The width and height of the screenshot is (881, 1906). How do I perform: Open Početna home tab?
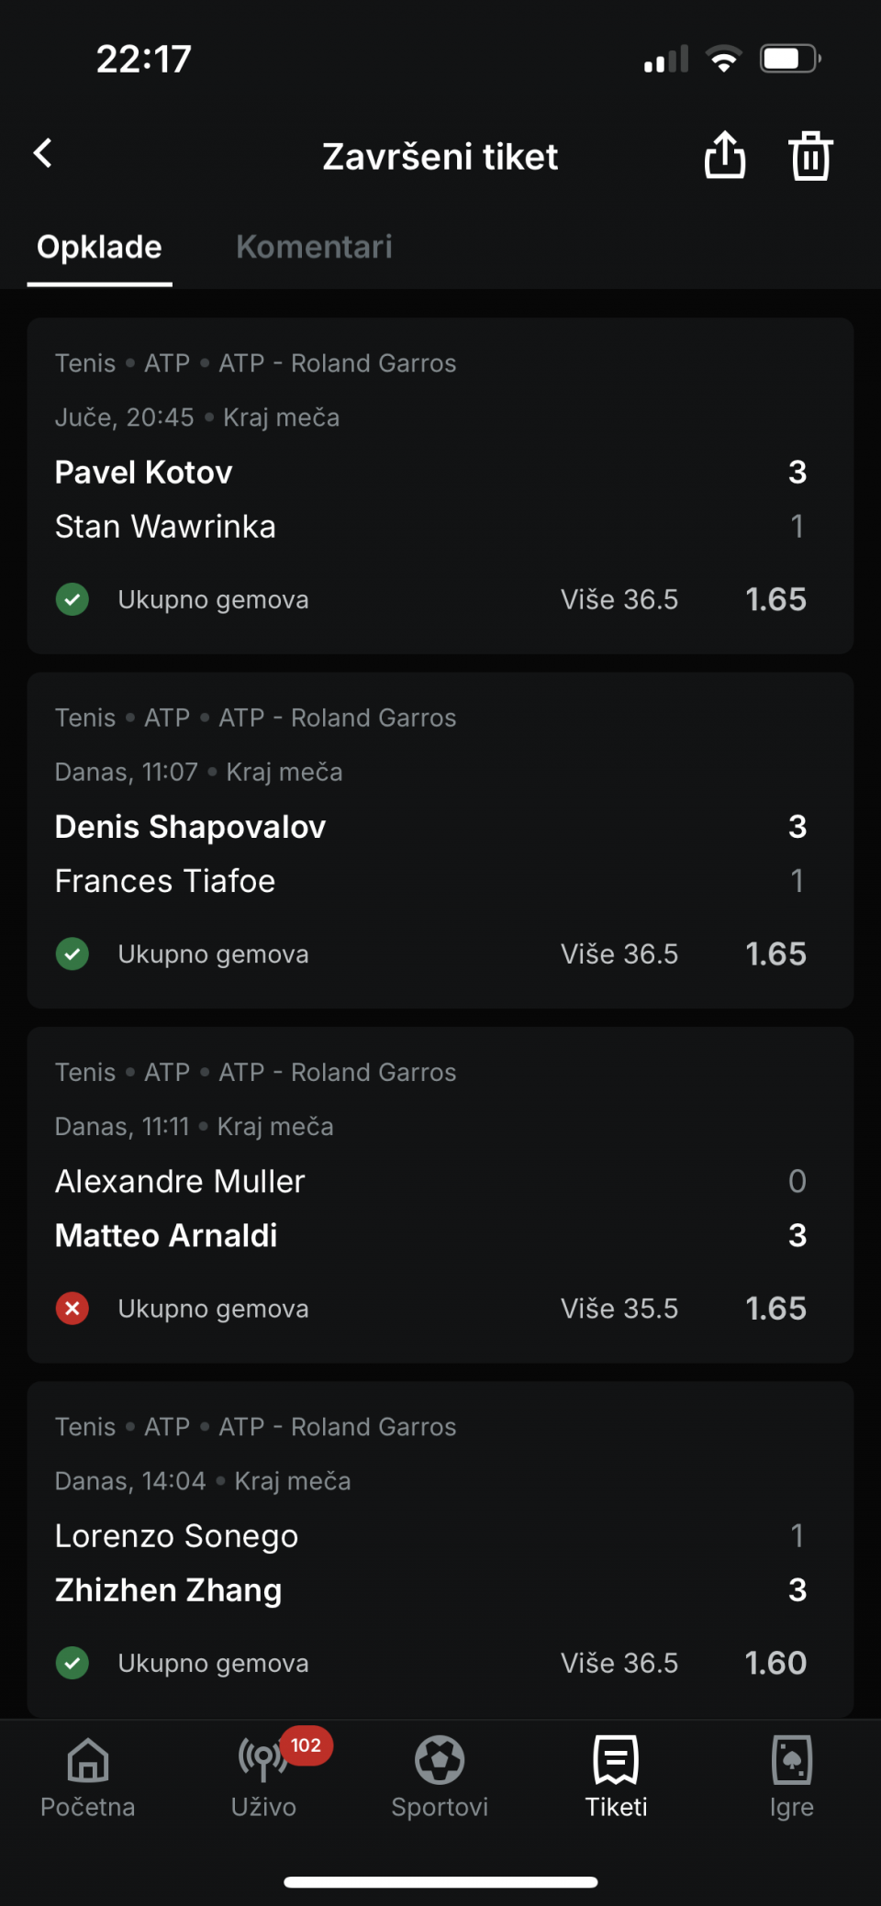click(88, 1778)
